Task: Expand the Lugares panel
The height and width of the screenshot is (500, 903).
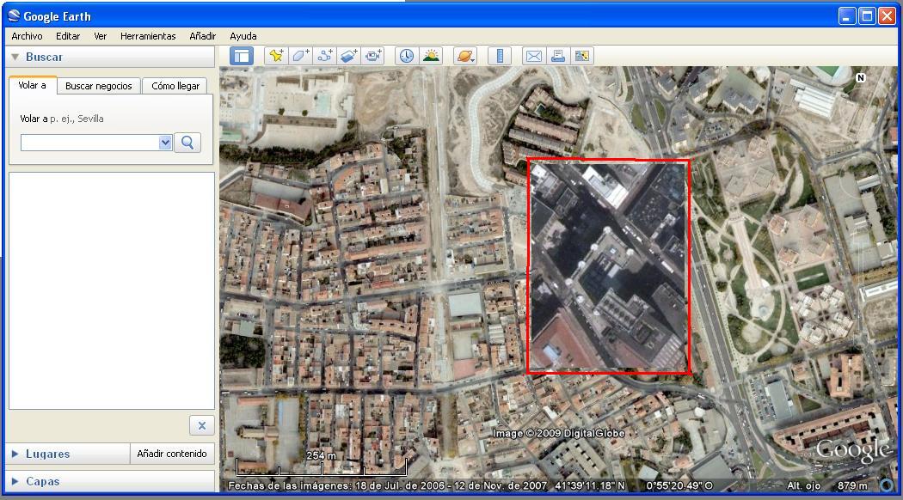Action: click(47, 454)
